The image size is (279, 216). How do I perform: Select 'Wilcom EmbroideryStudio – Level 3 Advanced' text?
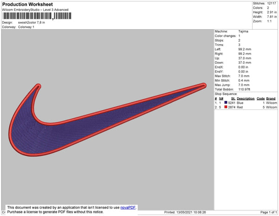coord(35,10)
